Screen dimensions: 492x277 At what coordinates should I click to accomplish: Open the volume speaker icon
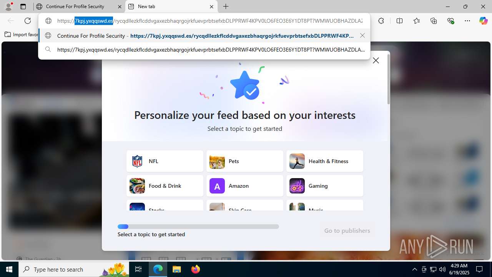pos(442,269)
